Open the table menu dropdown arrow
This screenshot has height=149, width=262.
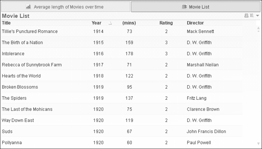258,16
